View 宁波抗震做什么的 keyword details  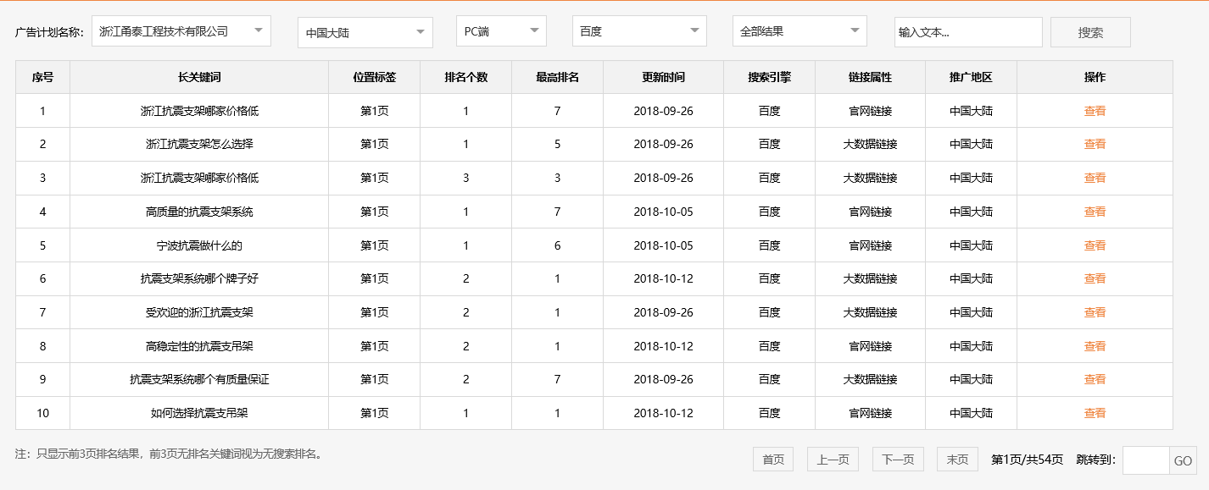tap(1095, 245)
